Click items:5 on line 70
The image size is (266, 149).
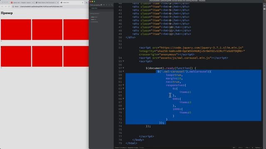[x=185, y=112]
